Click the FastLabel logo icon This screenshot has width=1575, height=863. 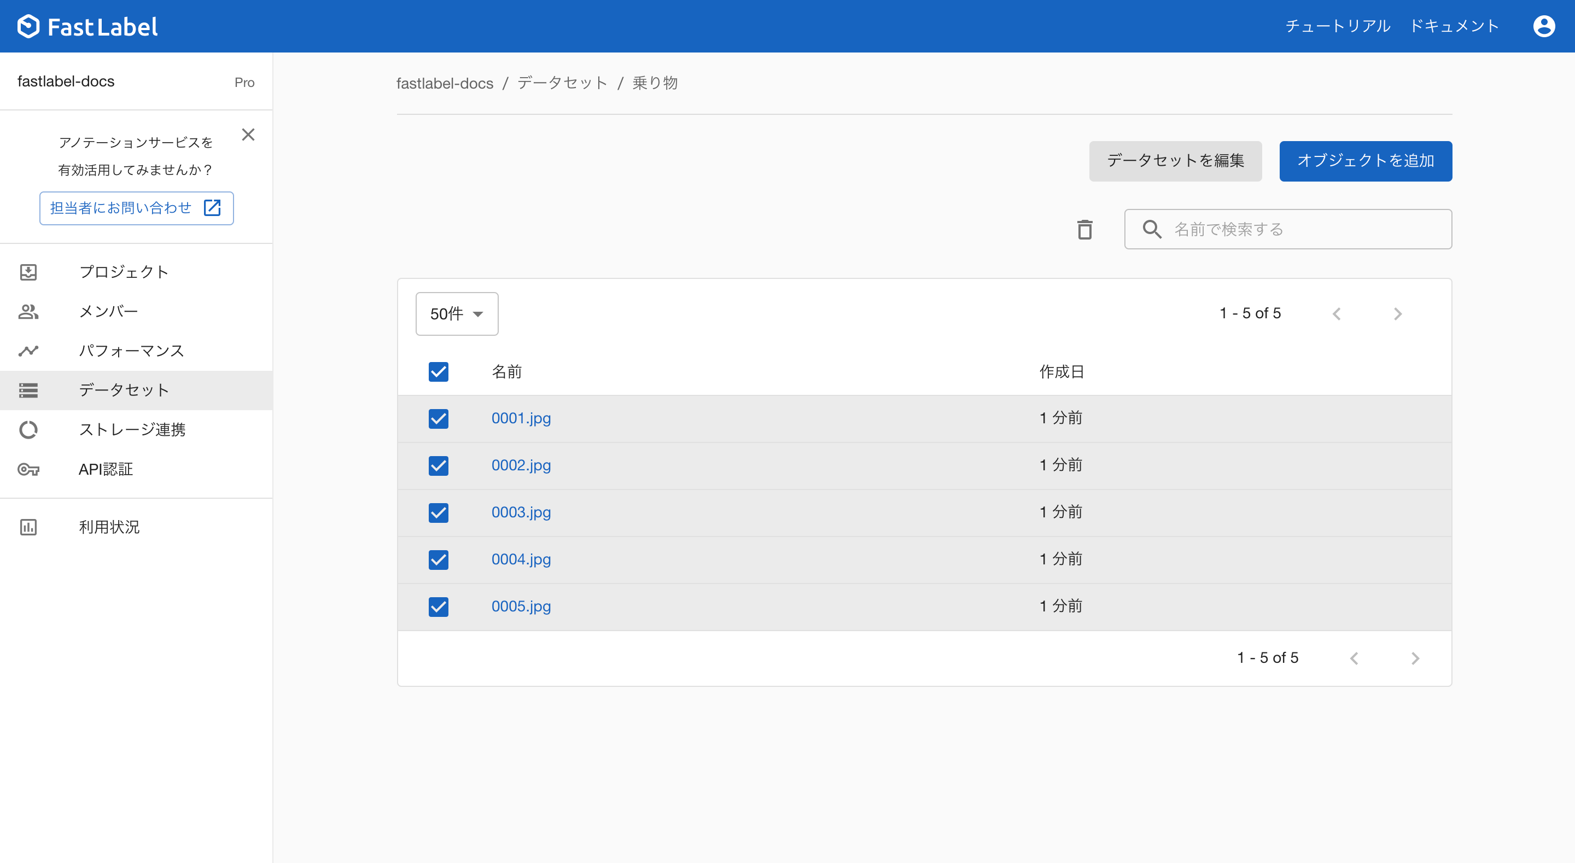pyautogui.click(x=28, y=26)
